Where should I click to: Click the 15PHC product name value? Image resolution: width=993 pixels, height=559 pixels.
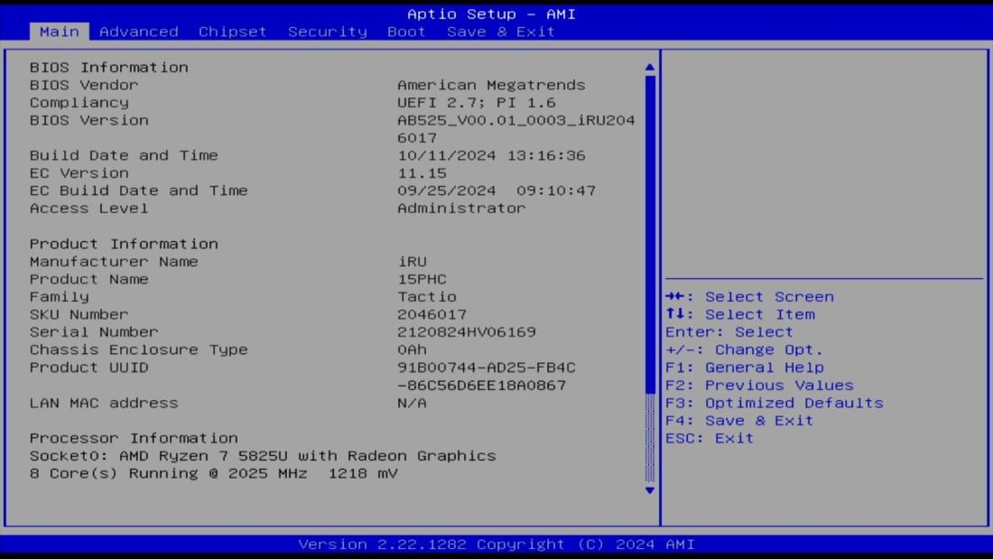coord(422,280)
